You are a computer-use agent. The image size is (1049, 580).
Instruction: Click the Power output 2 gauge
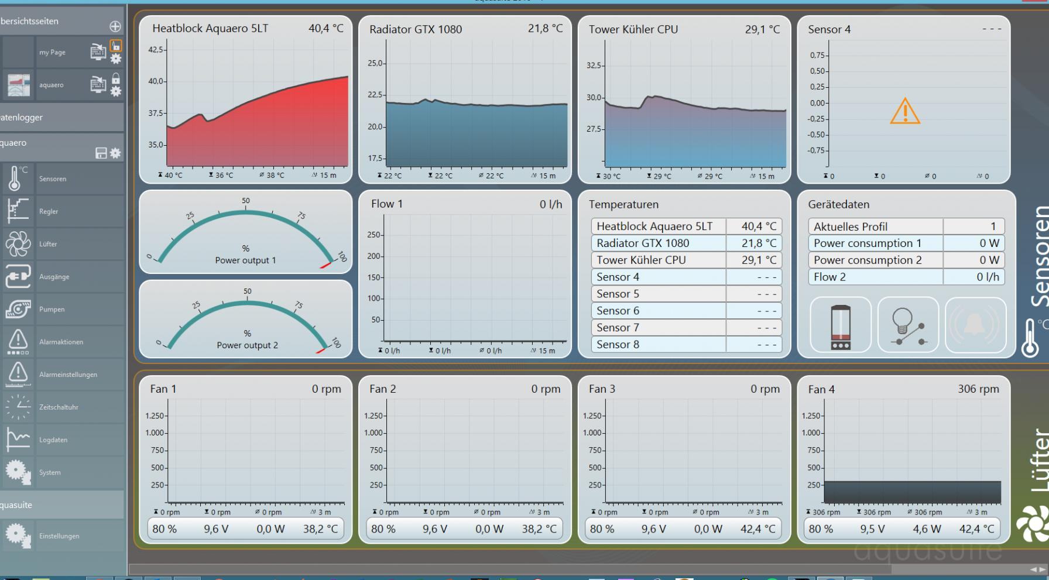tap(246, 318)
